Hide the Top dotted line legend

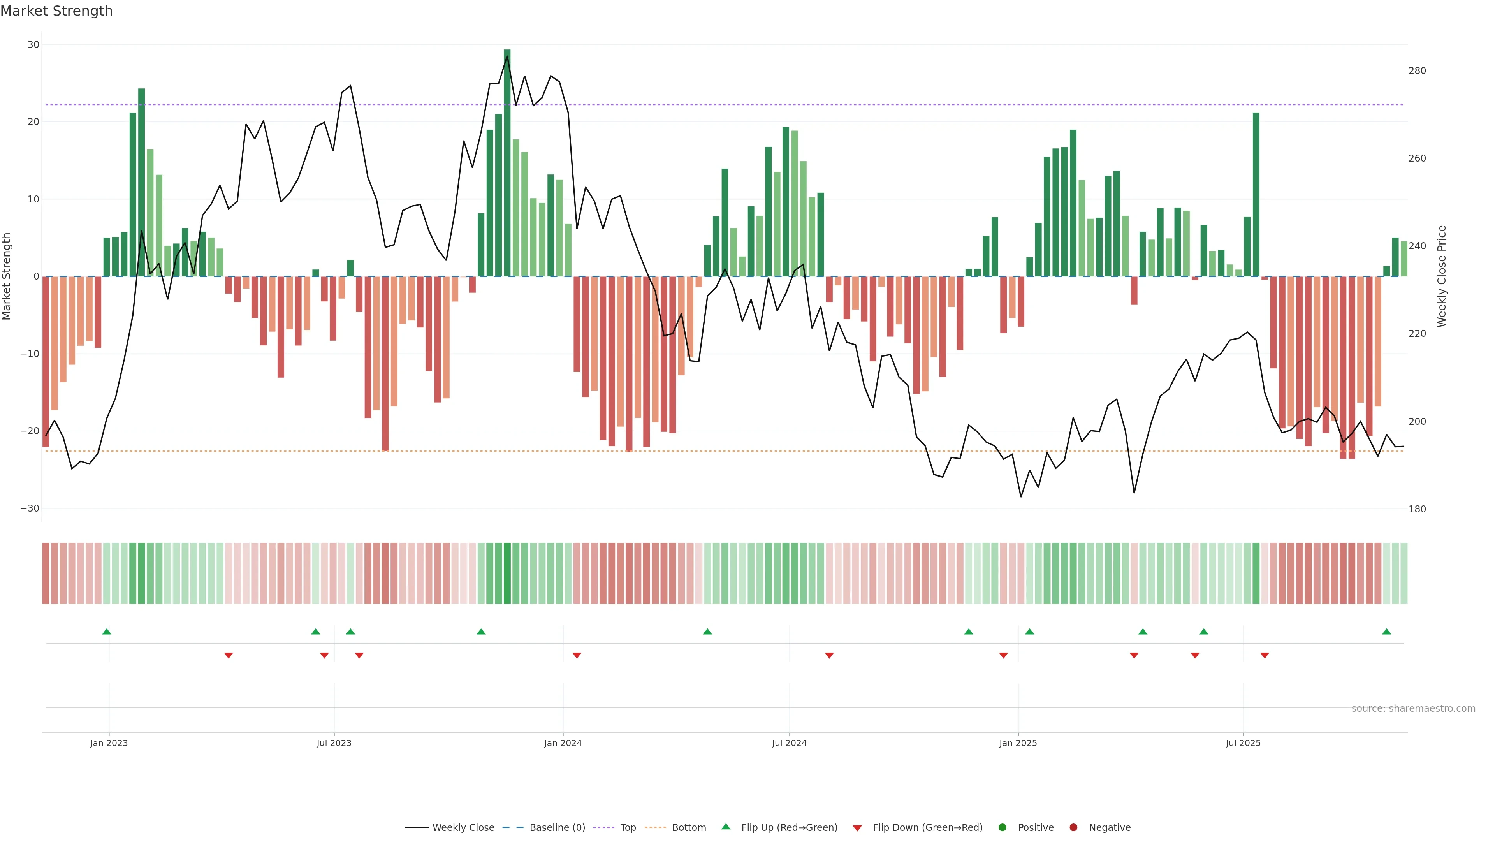(x=627, y=828)
